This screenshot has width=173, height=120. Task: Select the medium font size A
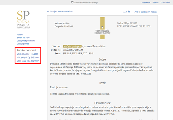click(126, 12)
